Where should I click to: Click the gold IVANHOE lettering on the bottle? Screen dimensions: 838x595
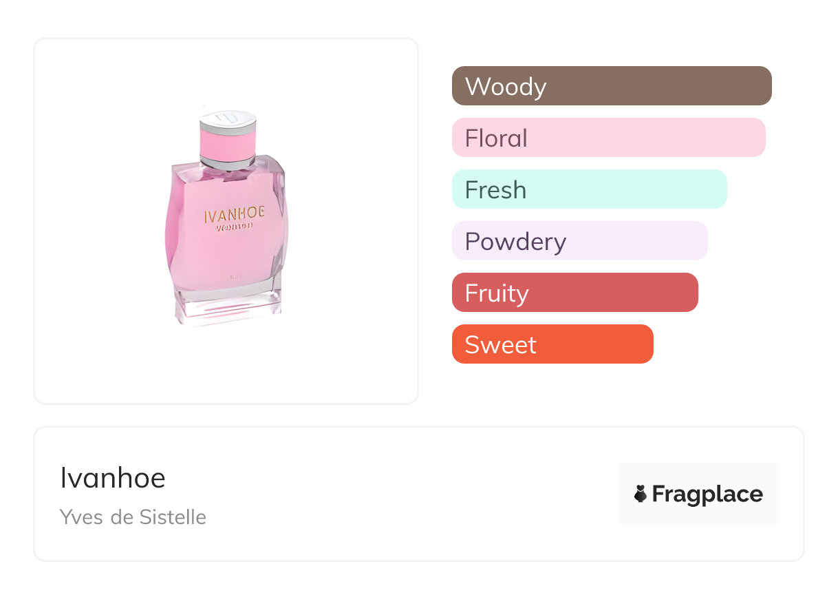[x=235, y=213]
